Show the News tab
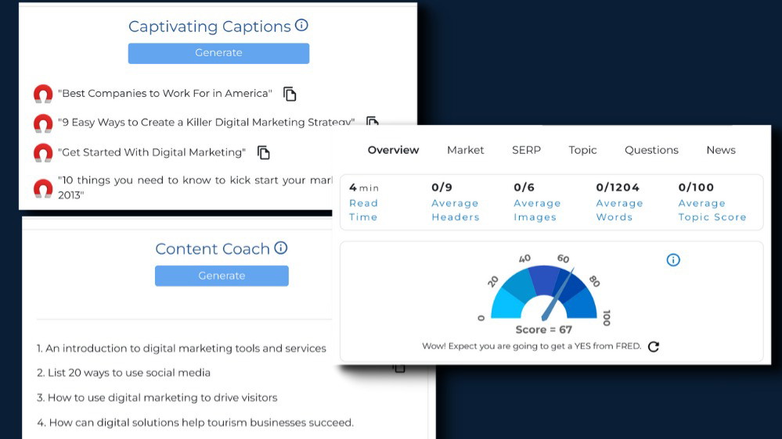The width and height of the screenshot is (782, 439). 721,150
